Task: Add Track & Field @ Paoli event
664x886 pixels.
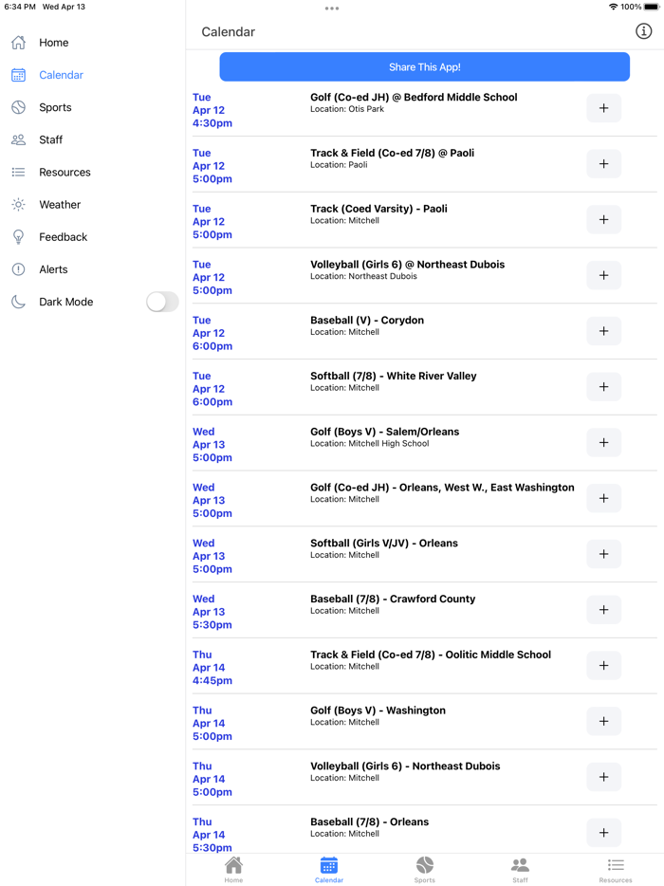Action: point(603,164)
